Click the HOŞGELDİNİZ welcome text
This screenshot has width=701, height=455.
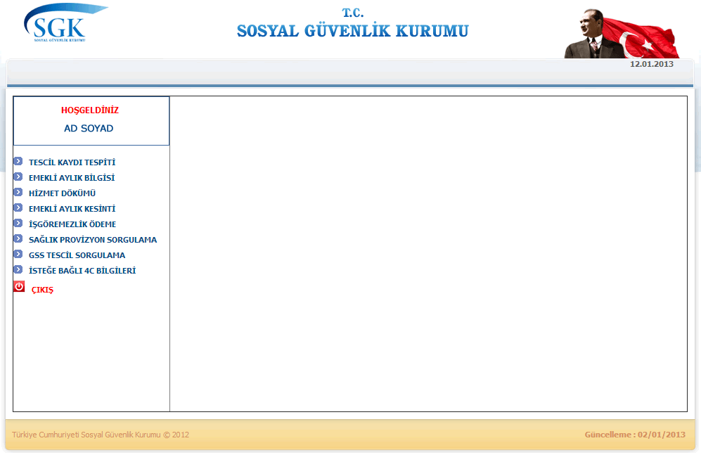tap(90, 110)
